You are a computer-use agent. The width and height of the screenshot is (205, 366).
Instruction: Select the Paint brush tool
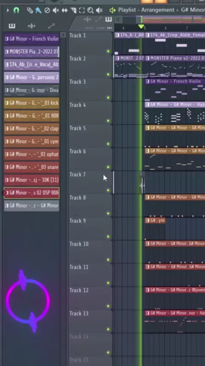[x=38, y=10]
